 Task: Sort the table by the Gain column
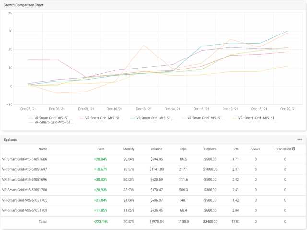coord(101,149)
